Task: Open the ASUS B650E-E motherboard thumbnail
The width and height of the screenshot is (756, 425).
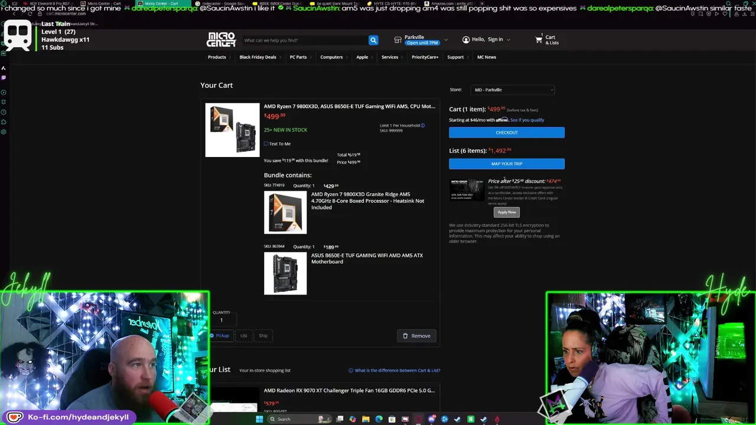Action: click(285, 273)
